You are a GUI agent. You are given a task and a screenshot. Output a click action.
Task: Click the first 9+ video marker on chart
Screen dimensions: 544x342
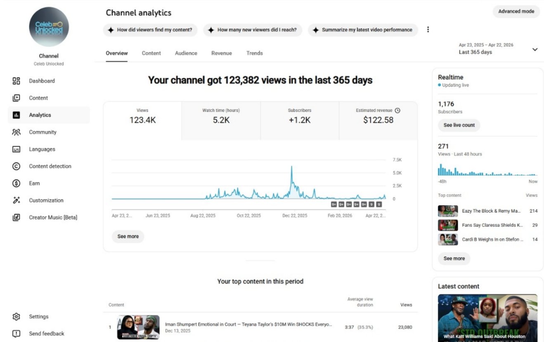pos(334,204)
